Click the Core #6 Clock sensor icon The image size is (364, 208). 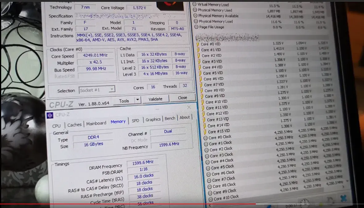(209, 174)
